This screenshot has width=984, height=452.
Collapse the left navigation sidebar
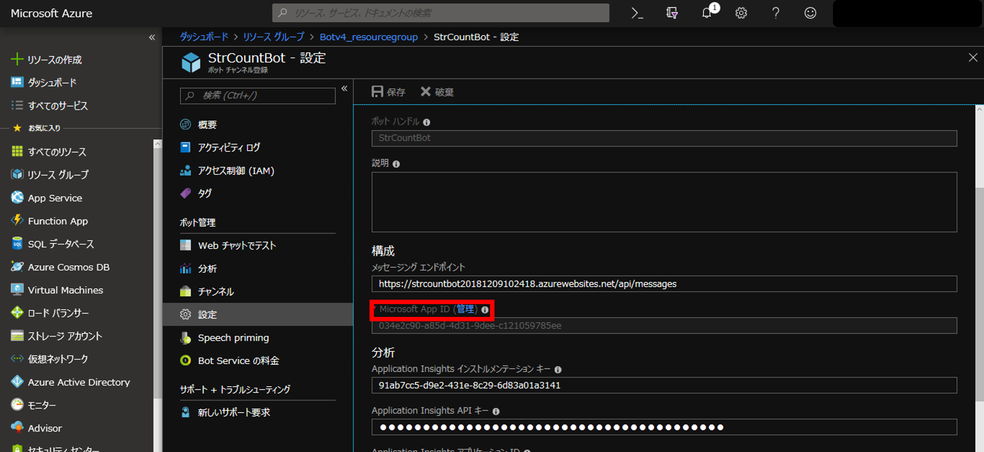tap(152, 37)
